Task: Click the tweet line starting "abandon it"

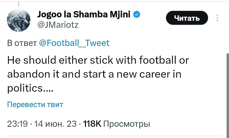Action: 94,74
